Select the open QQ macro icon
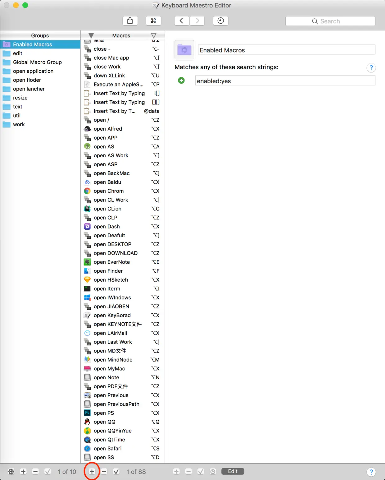 87,422
